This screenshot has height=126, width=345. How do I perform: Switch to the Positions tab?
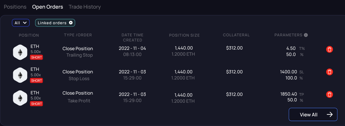(15, 7)
